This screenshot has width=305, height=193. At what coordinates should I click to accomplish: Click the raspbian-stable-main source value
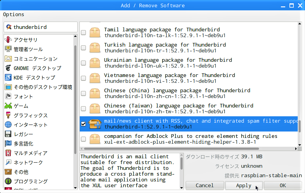click(x=271, y=175)
